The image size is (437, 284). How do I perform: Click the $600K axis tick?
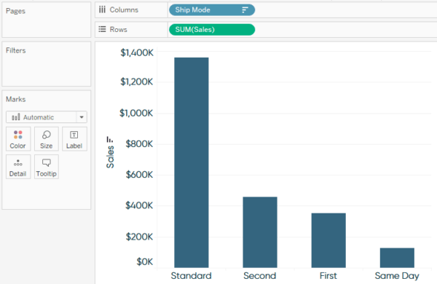tap(139, 175)
